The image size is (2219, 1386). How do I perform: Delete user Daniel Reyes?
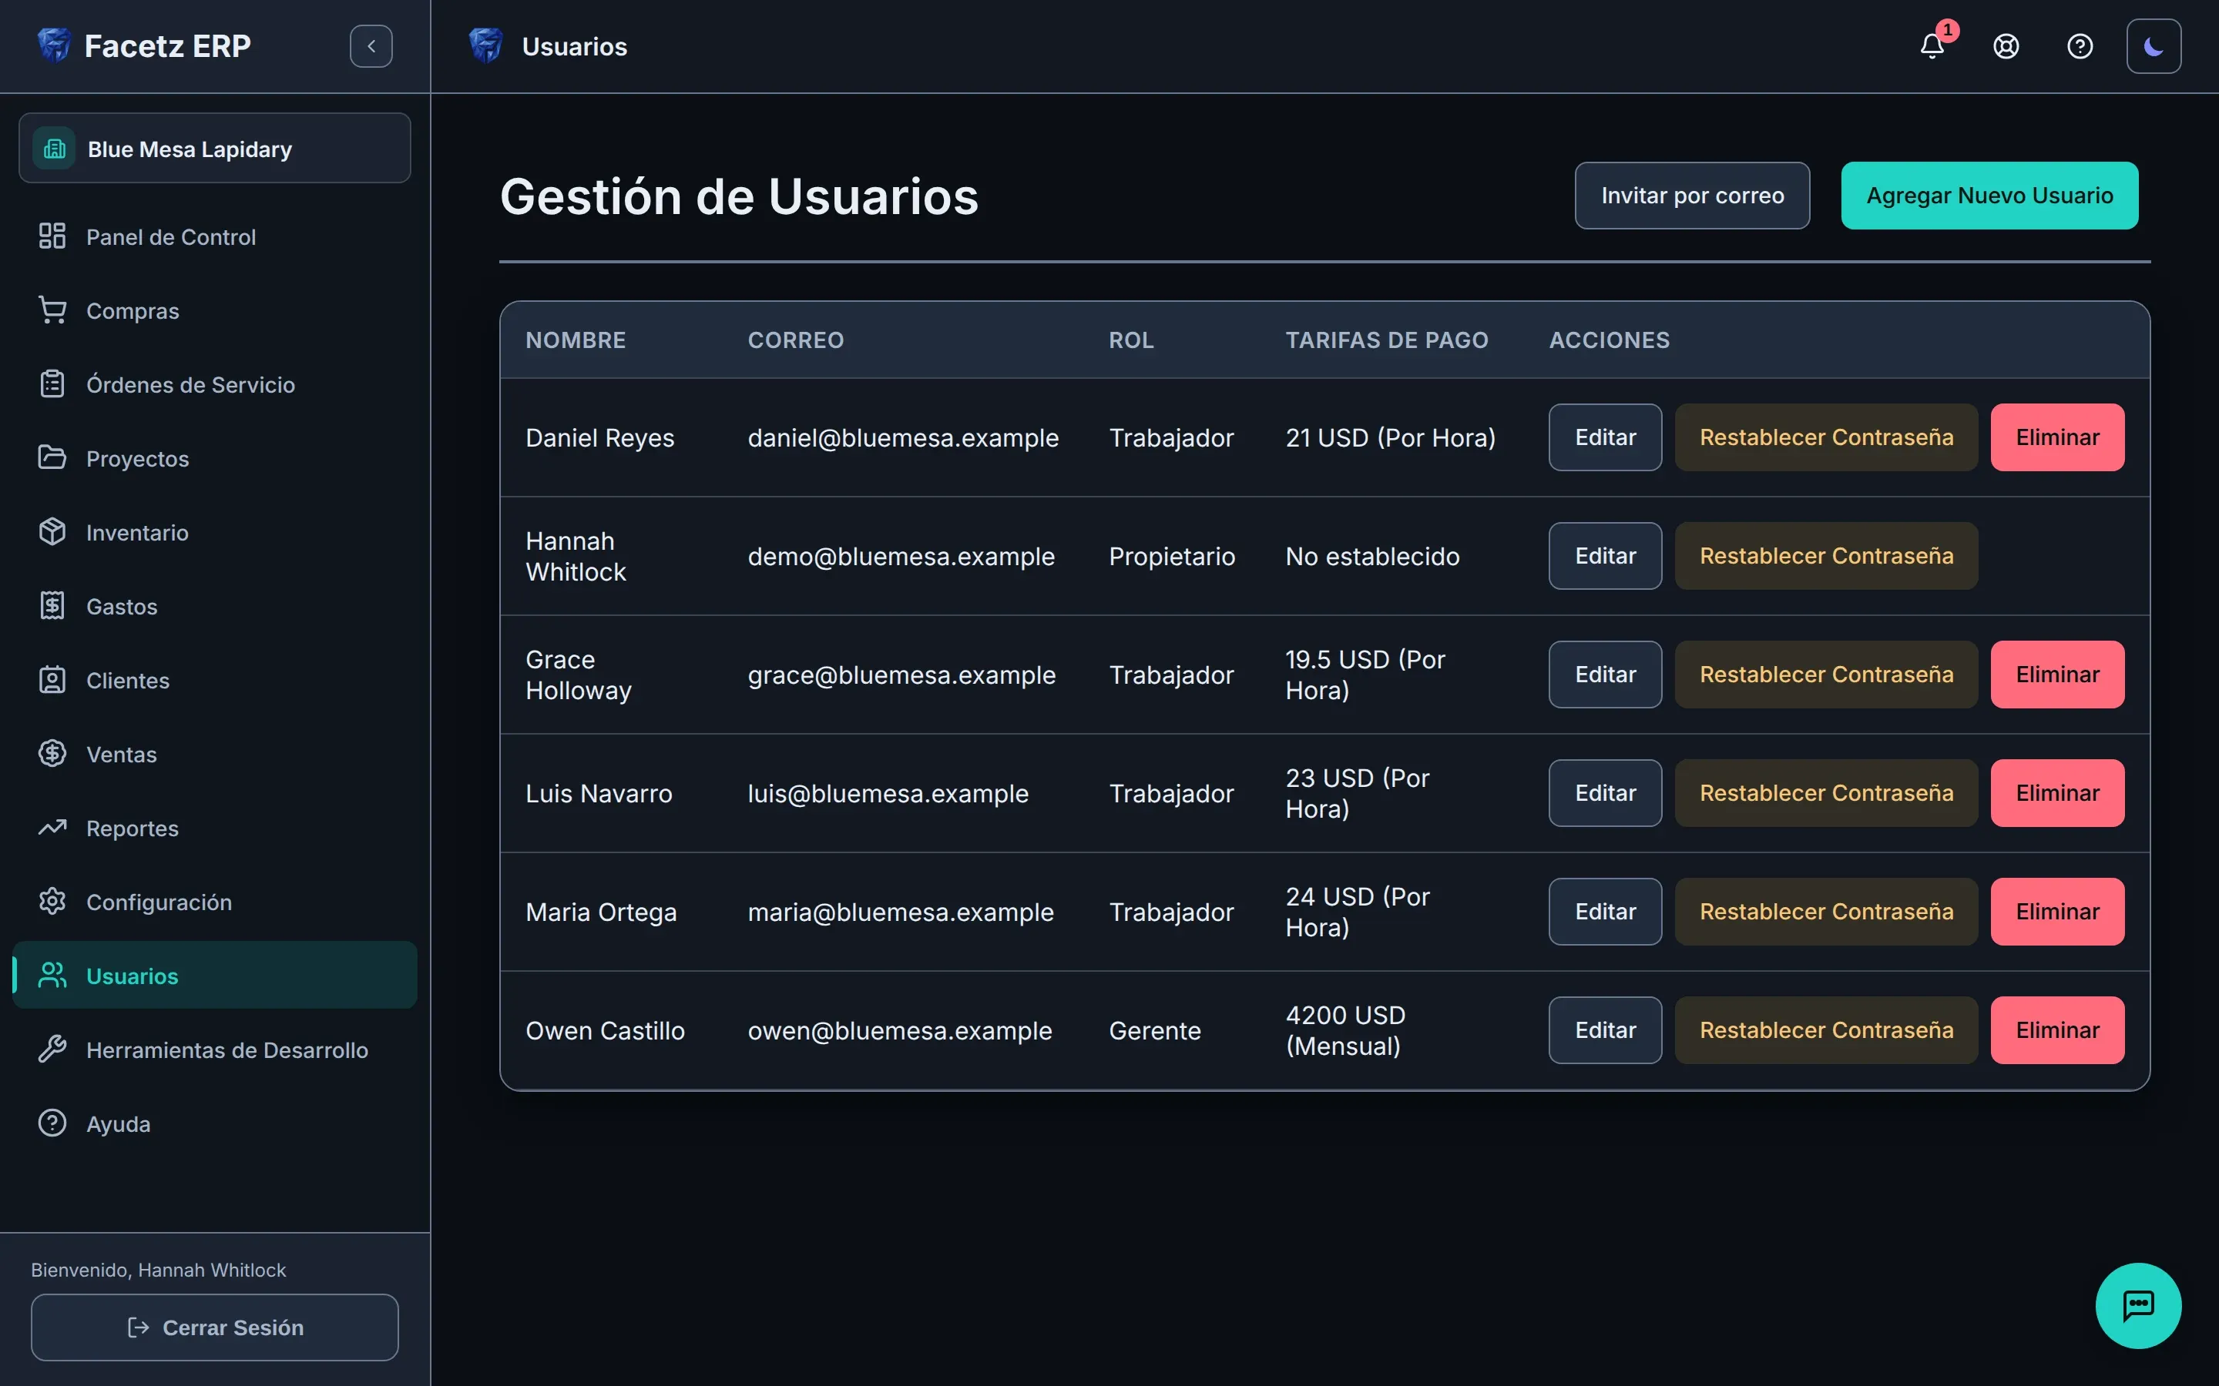2056,437
